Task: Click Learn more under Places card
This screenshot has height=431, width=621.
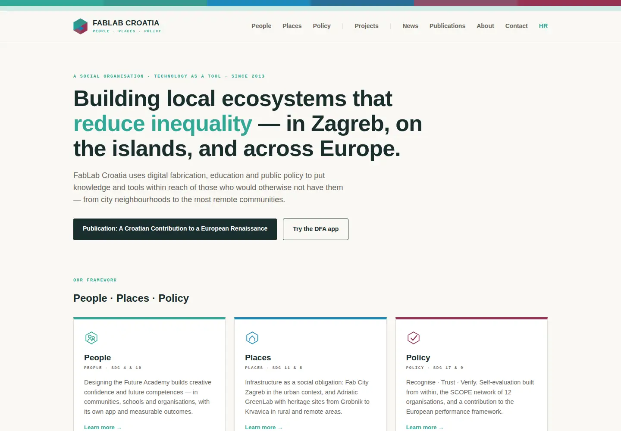Action: 263,428
